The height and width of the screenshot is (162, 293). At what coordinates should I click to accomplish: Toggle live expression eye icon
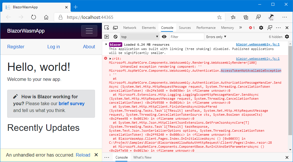[164, 37]
